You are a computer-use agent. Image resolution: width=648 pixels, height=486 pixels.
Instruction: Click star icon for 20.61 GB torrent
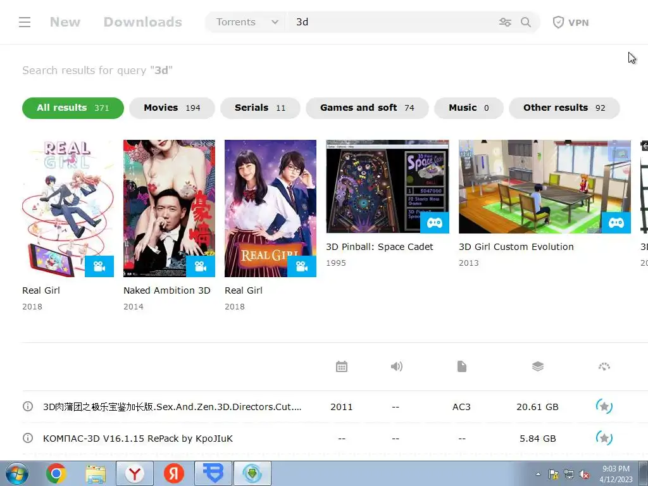(604, 407)
